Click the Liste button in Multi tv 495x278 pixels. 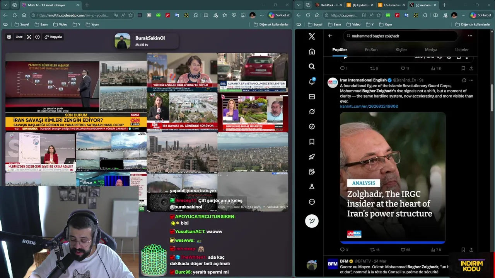[x=19, y=37]
